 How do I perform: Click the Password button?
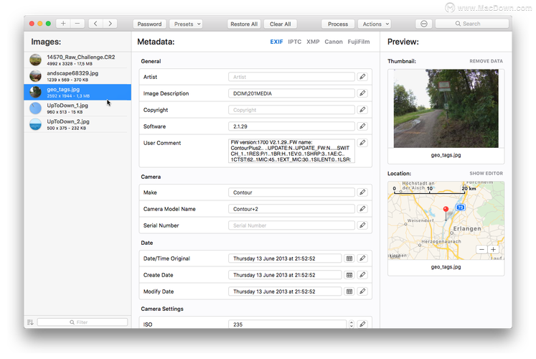tap(149, 24)
